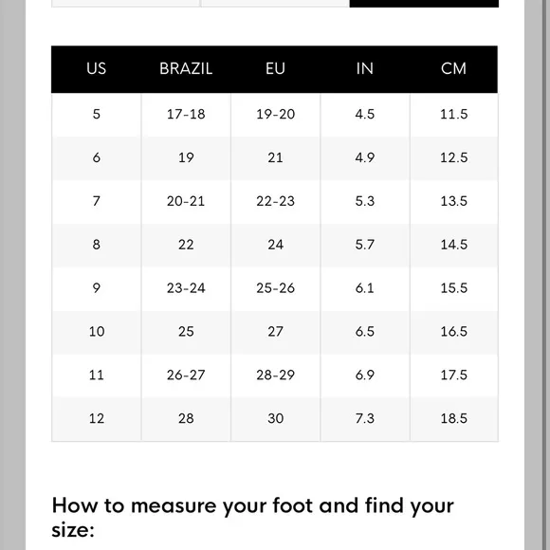Click the 'How to measure your foot' heading

[253, 518]
